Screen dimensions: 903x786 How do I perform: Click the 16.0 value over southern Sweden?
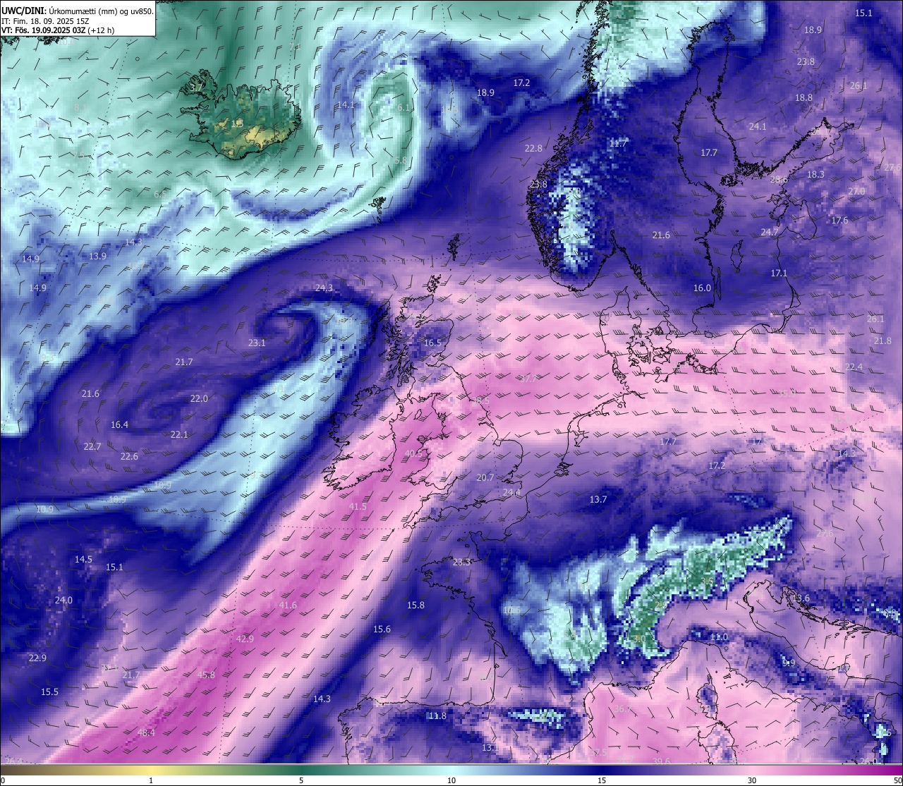point(702,288)
